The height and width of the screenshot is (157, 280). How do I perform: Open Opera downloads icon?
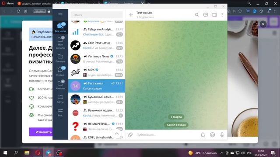point(268,11)
